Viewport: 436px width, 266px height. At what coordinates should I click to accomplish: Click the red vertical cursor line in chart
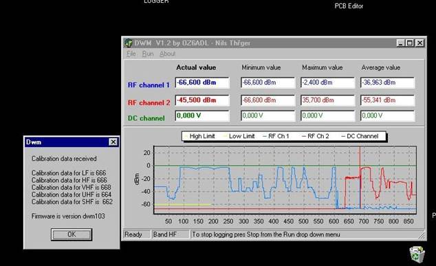360,178
